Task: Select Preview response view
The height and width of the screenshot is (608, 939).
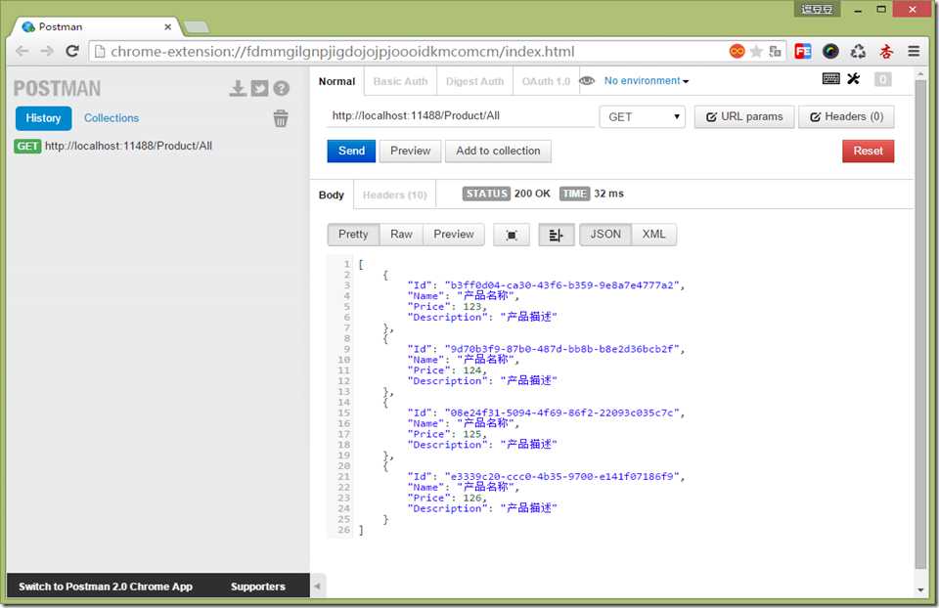Action: coord(453,234)
